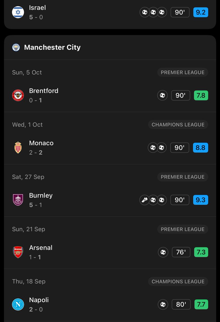
Task: Tap the 76' minutes played badge
Action: [181, 253]
